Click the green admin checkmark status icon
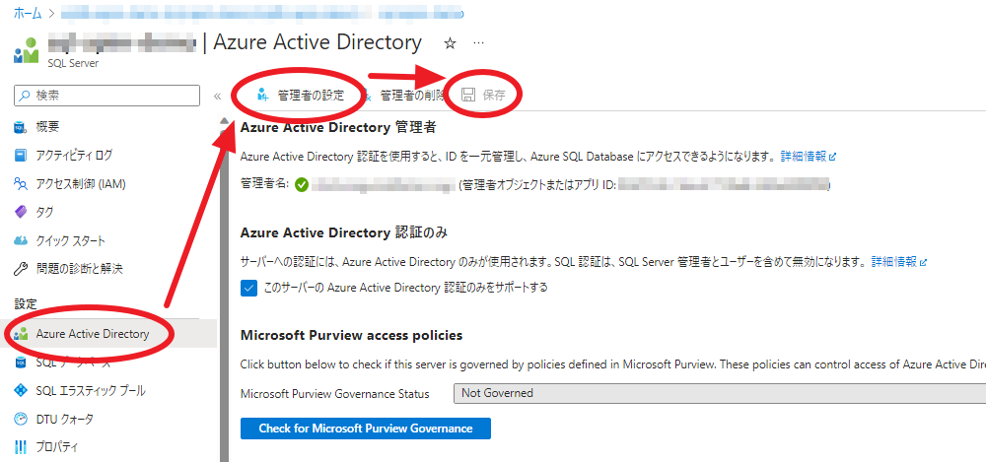Viewport: 986px width, 462px height. point(301,185)
